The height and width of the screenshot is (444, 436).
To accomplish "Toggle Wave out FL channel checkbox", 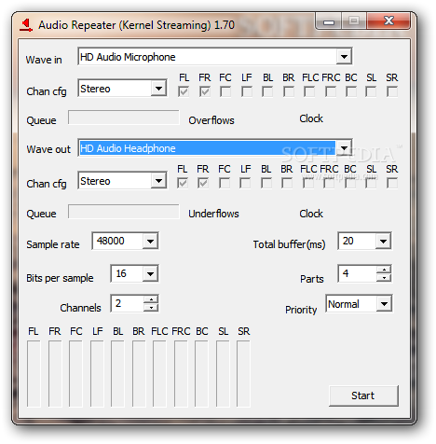I will pos(183,183).
